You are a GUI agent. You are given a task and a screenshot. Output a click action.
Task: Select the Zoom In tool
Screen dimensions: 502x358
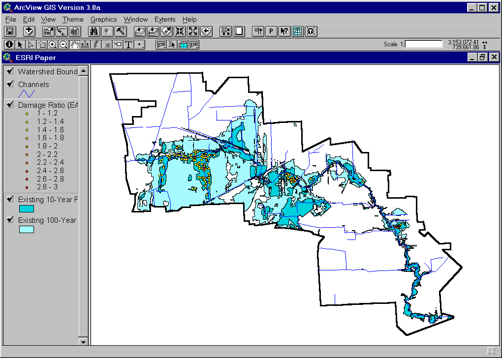click(53, 44)
